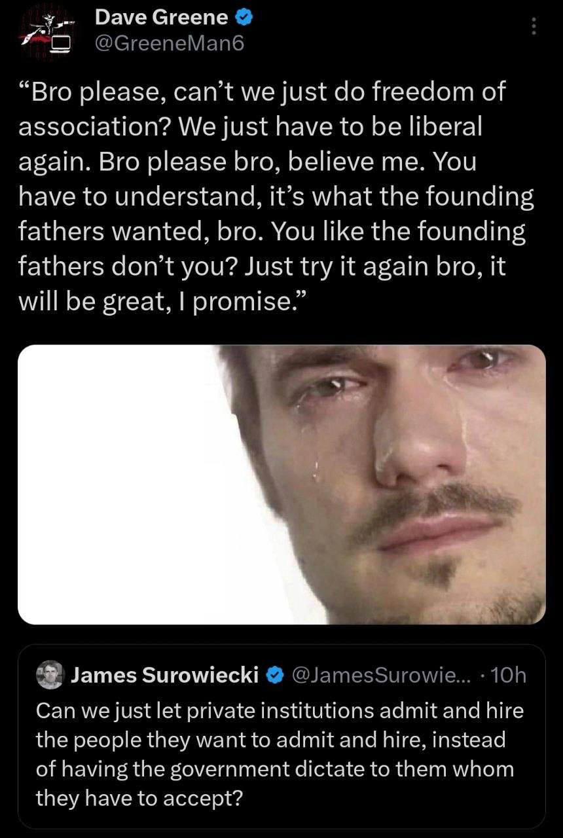Tap the laptop graphic inside Dave Greene's avatar

tap(62, 45)
